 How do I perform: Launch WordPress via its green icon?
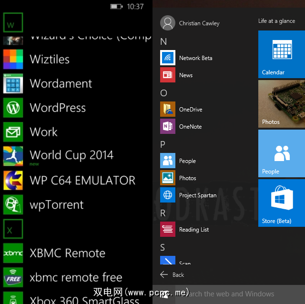(13, 108)
